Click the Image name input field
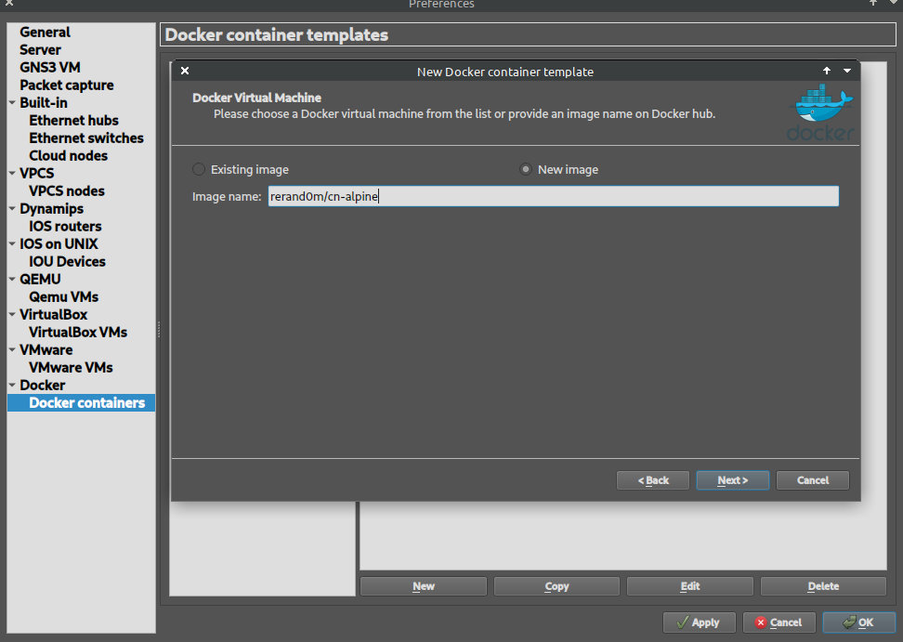Image resolution: width=903 pixels, height=642 pixels. point(553,196)
